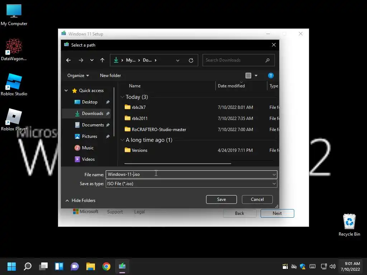This screenshot has height=275, width=367.
Task: Select the rblx2k7 folder
Action: (139, 107)
